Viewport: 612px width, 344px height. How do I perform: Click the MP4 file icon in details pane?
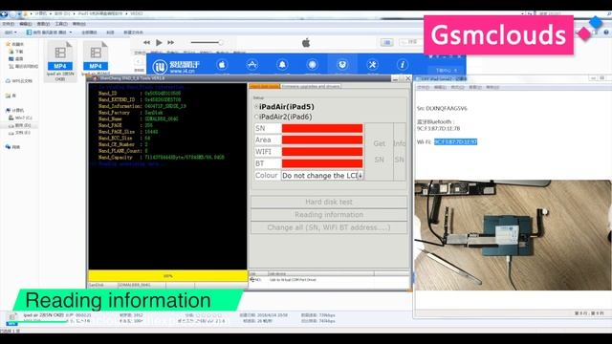(x=11, y=318)
